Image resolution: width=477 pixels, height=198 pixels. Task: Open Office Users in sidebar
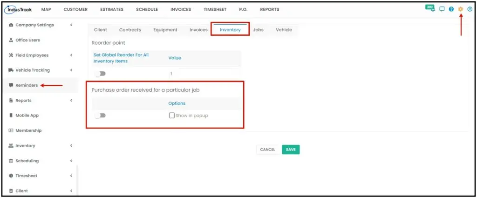(x=27, y=40)
